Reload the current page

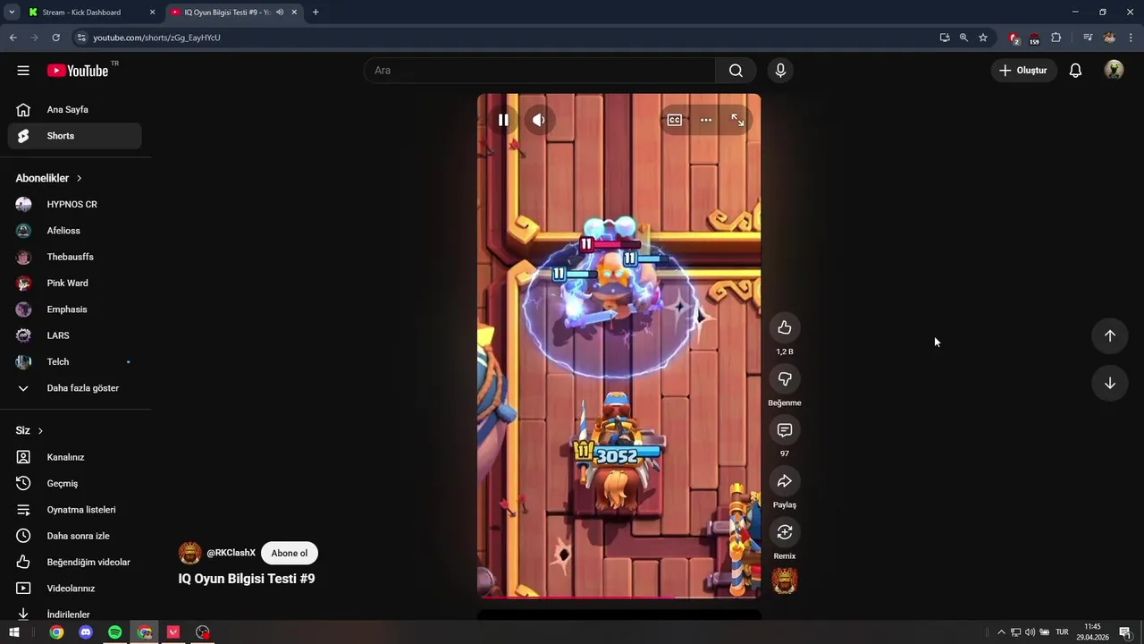tap(55, 38)
